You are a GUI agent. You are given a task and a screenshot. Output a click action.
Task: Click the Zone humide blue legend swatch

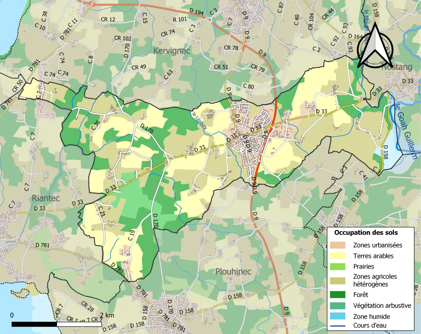(338, 316)
